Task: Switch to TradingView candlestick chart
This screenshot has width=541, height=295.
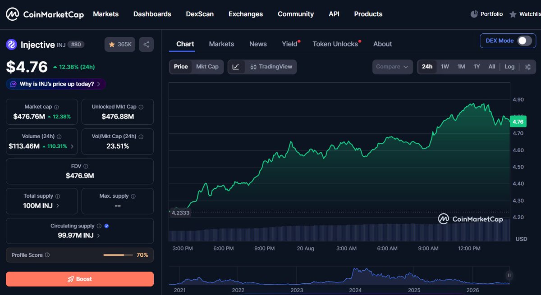Action: 271,67
